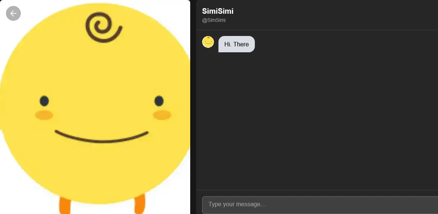Click the mascot's left orange cheek blush
Screen dimensions: 438x214
click(x=44, y=115)
